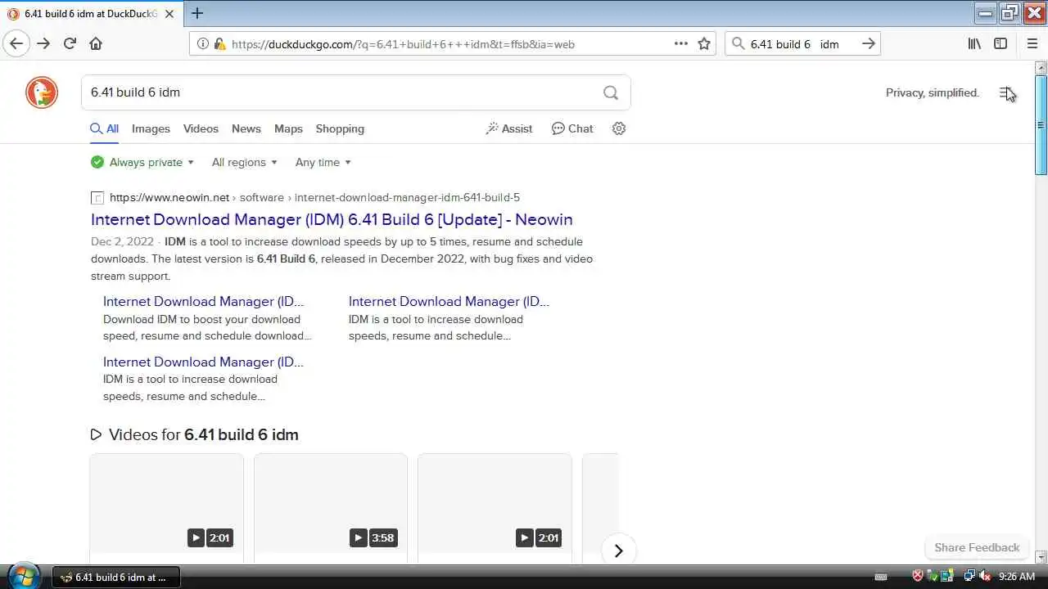
Task: Expand the Any time filter
Action: tap(323, 162)
